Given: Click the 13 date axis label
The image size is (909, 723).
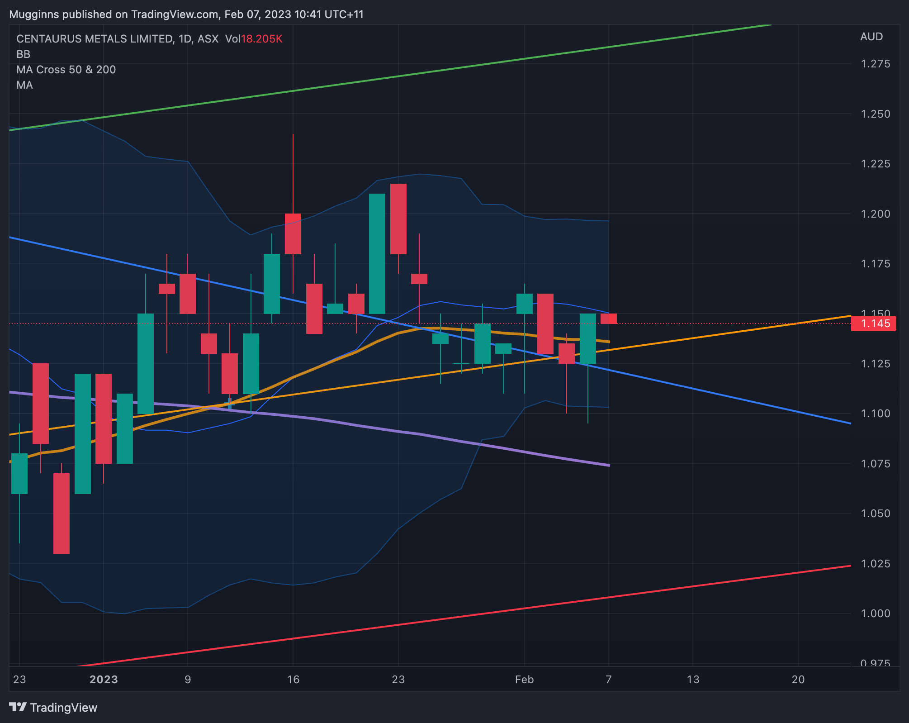Looking at the screenshot, I should pos(693,680).
